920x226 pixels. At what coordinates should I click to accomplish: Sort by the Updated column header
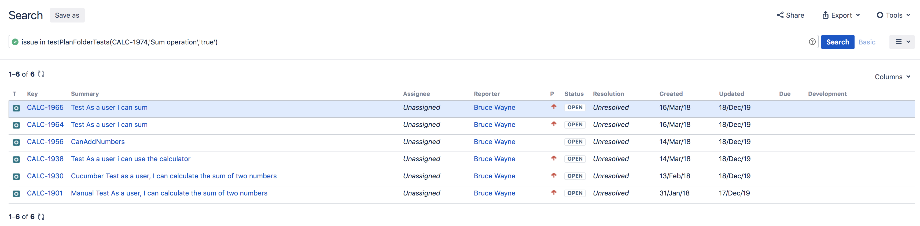[x=731, y=94]
